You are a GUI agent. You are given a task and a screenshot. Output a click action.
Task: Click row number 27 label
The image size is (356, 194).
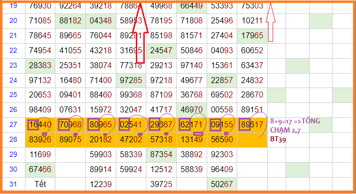pyautogui.click(x=13, y=125)
